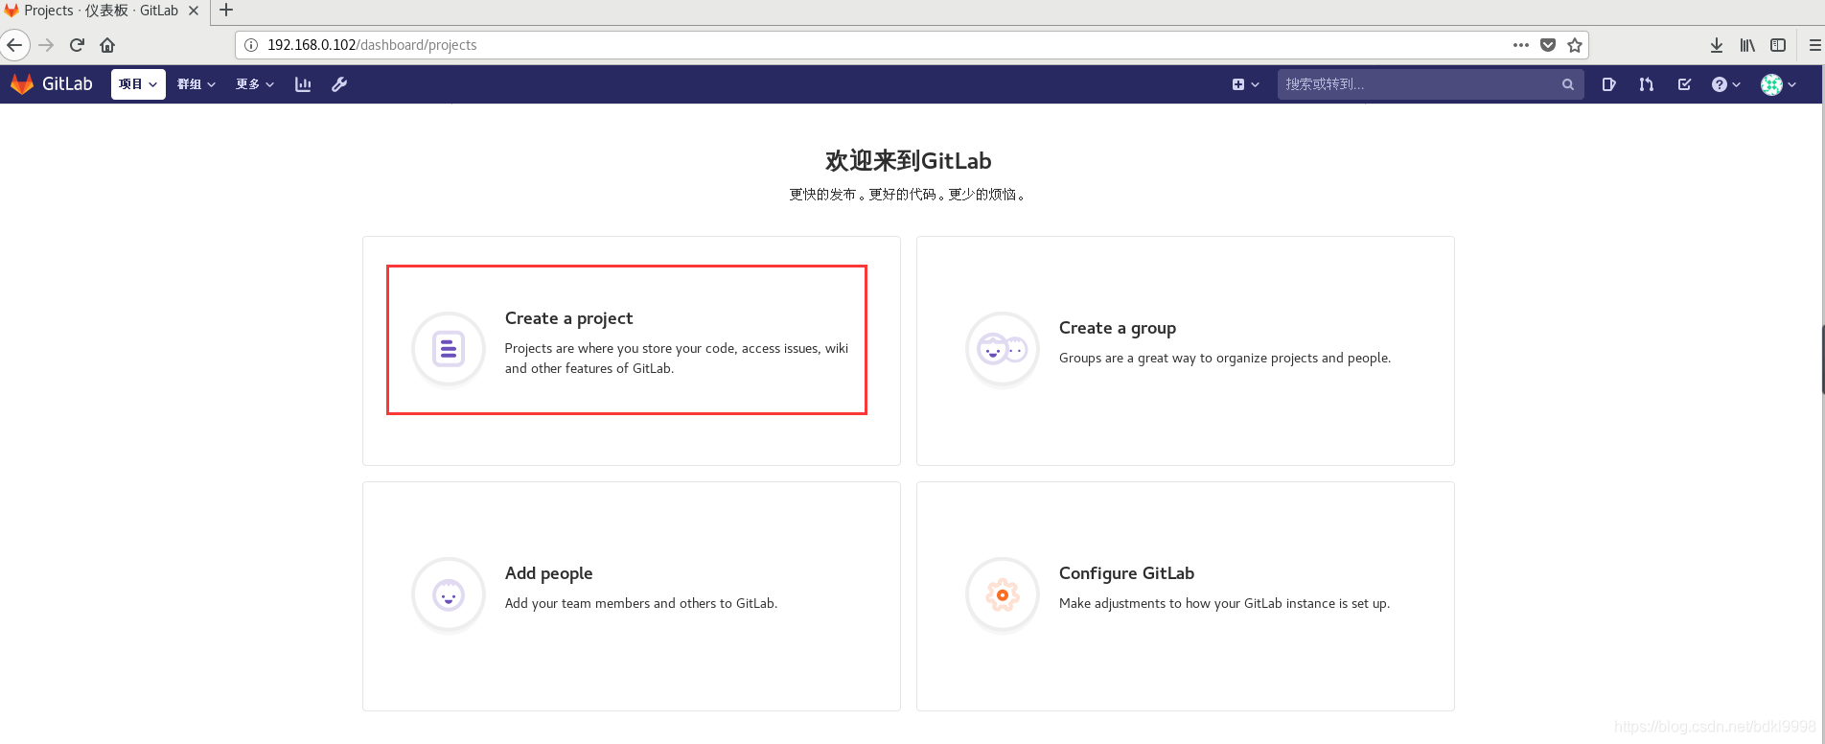Open the browser library icon

click(1747, 45)
